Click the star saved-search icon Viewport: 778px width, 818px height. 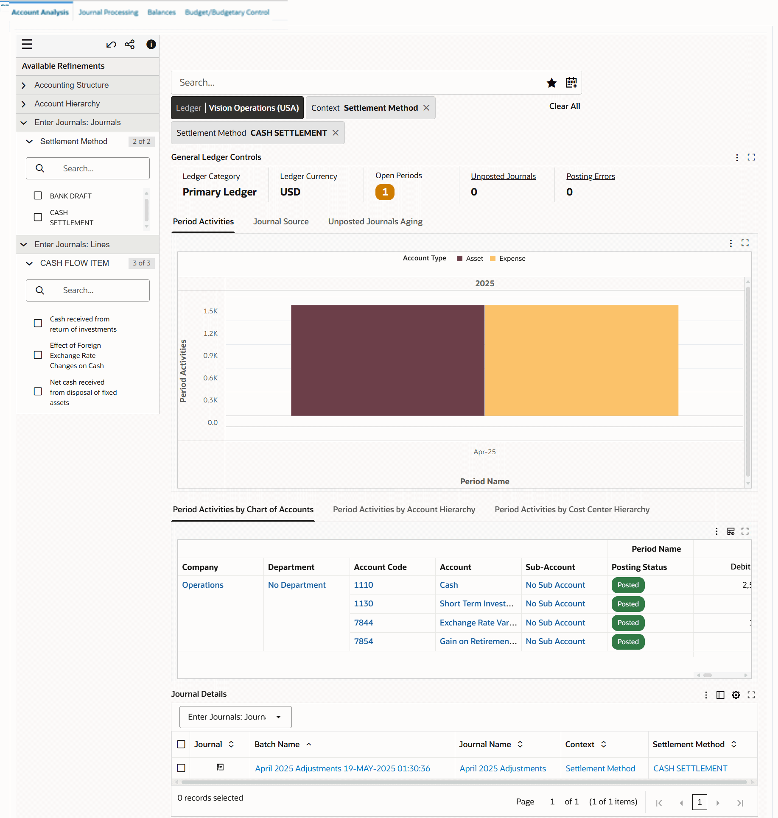(x=551, y=83)
